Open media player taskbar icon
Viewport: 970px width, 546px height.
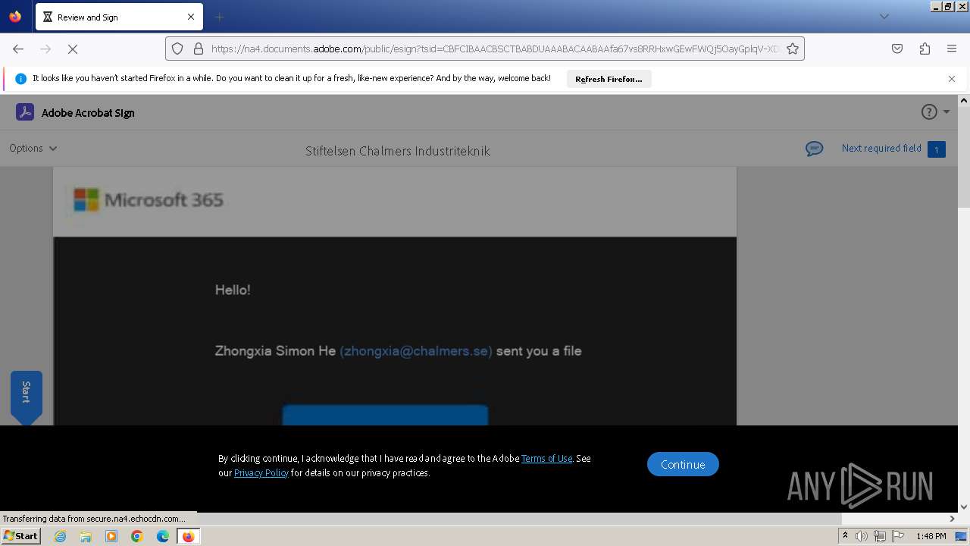[111, 536]
